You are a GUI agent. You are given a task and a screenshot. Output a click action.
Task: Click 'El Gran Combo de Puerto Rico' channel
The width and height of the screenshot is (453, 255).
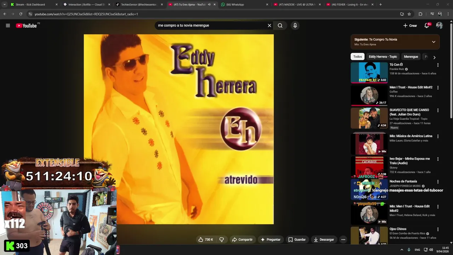click(408, 233)
